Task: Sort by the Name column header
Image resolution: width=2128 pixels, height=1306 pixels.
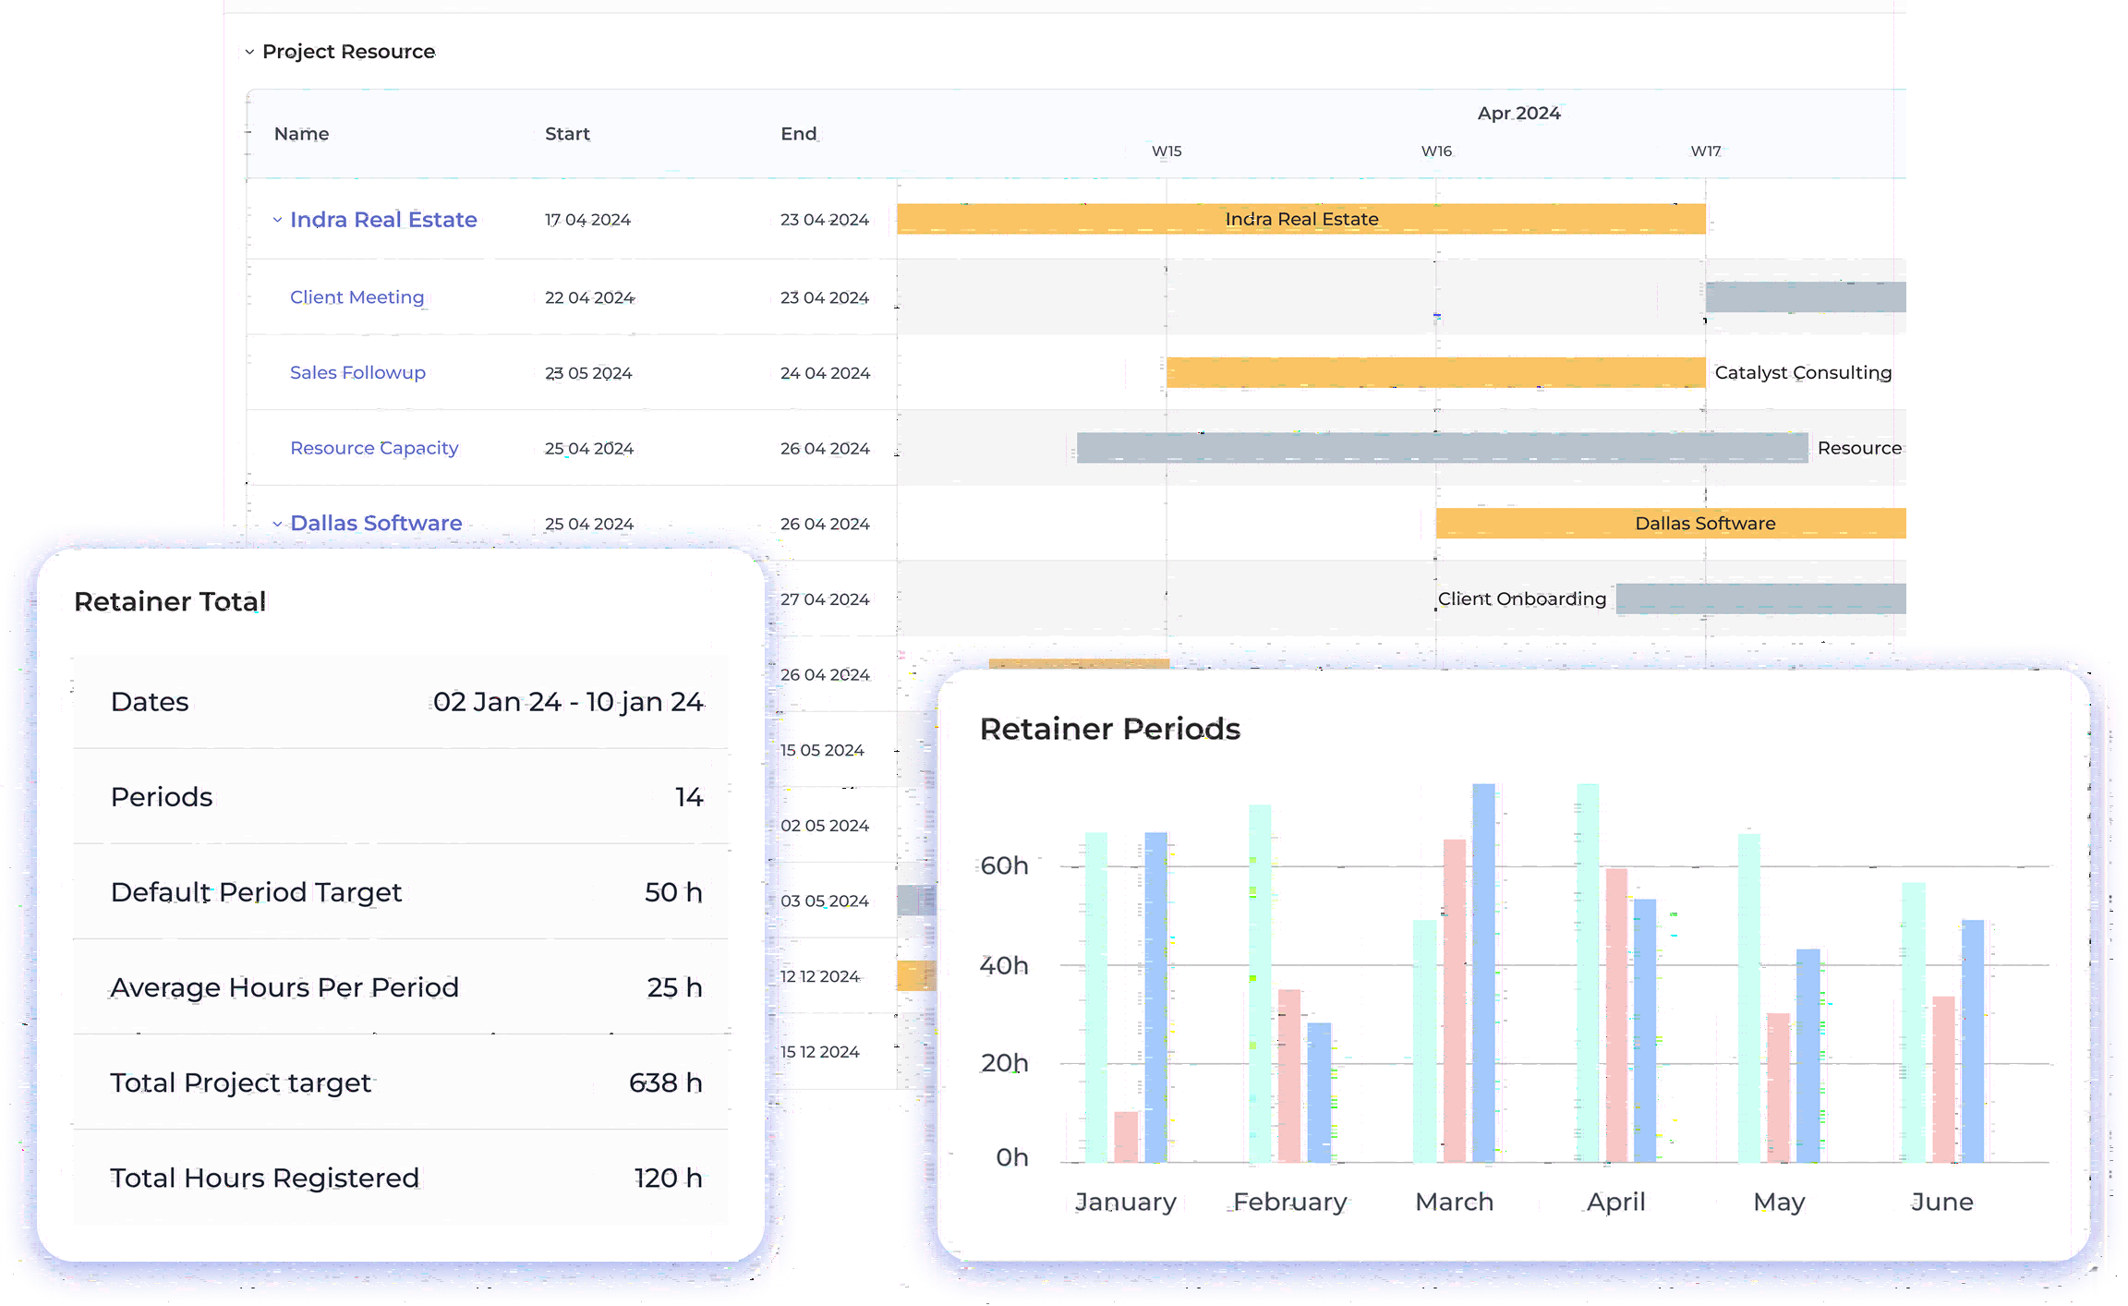Action: pos(301,133)
